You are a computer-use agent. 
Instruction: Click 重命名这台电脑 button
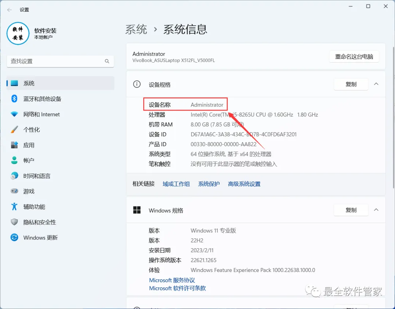click(354, 56)
